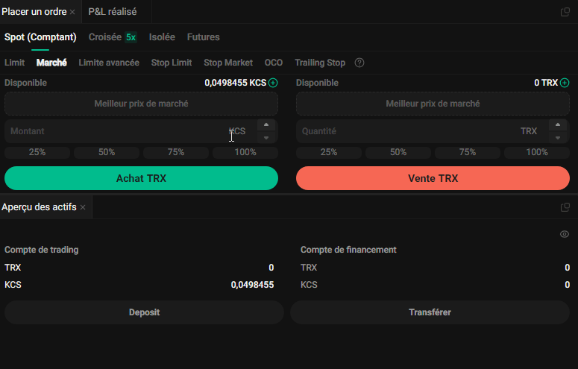This screenshot has width=578, height=369.
Task: Set sell quantity to 50%
Action: point(398,152)
